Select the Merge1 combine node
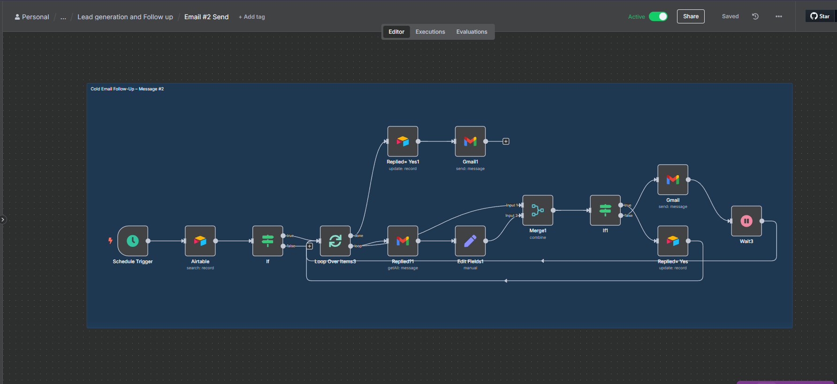Screen dimensions: 837x384 [x=538, y=210]
